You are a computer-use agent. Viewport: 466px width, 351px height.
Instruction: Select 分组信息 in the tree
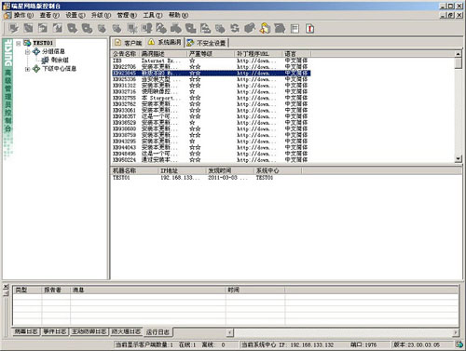pyautogui.click(x=53, y=51)
